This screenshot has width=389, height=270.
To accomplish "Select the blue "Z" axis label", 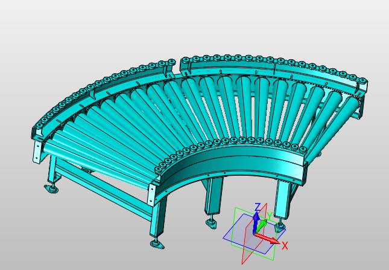I will (x=258, y=207).
